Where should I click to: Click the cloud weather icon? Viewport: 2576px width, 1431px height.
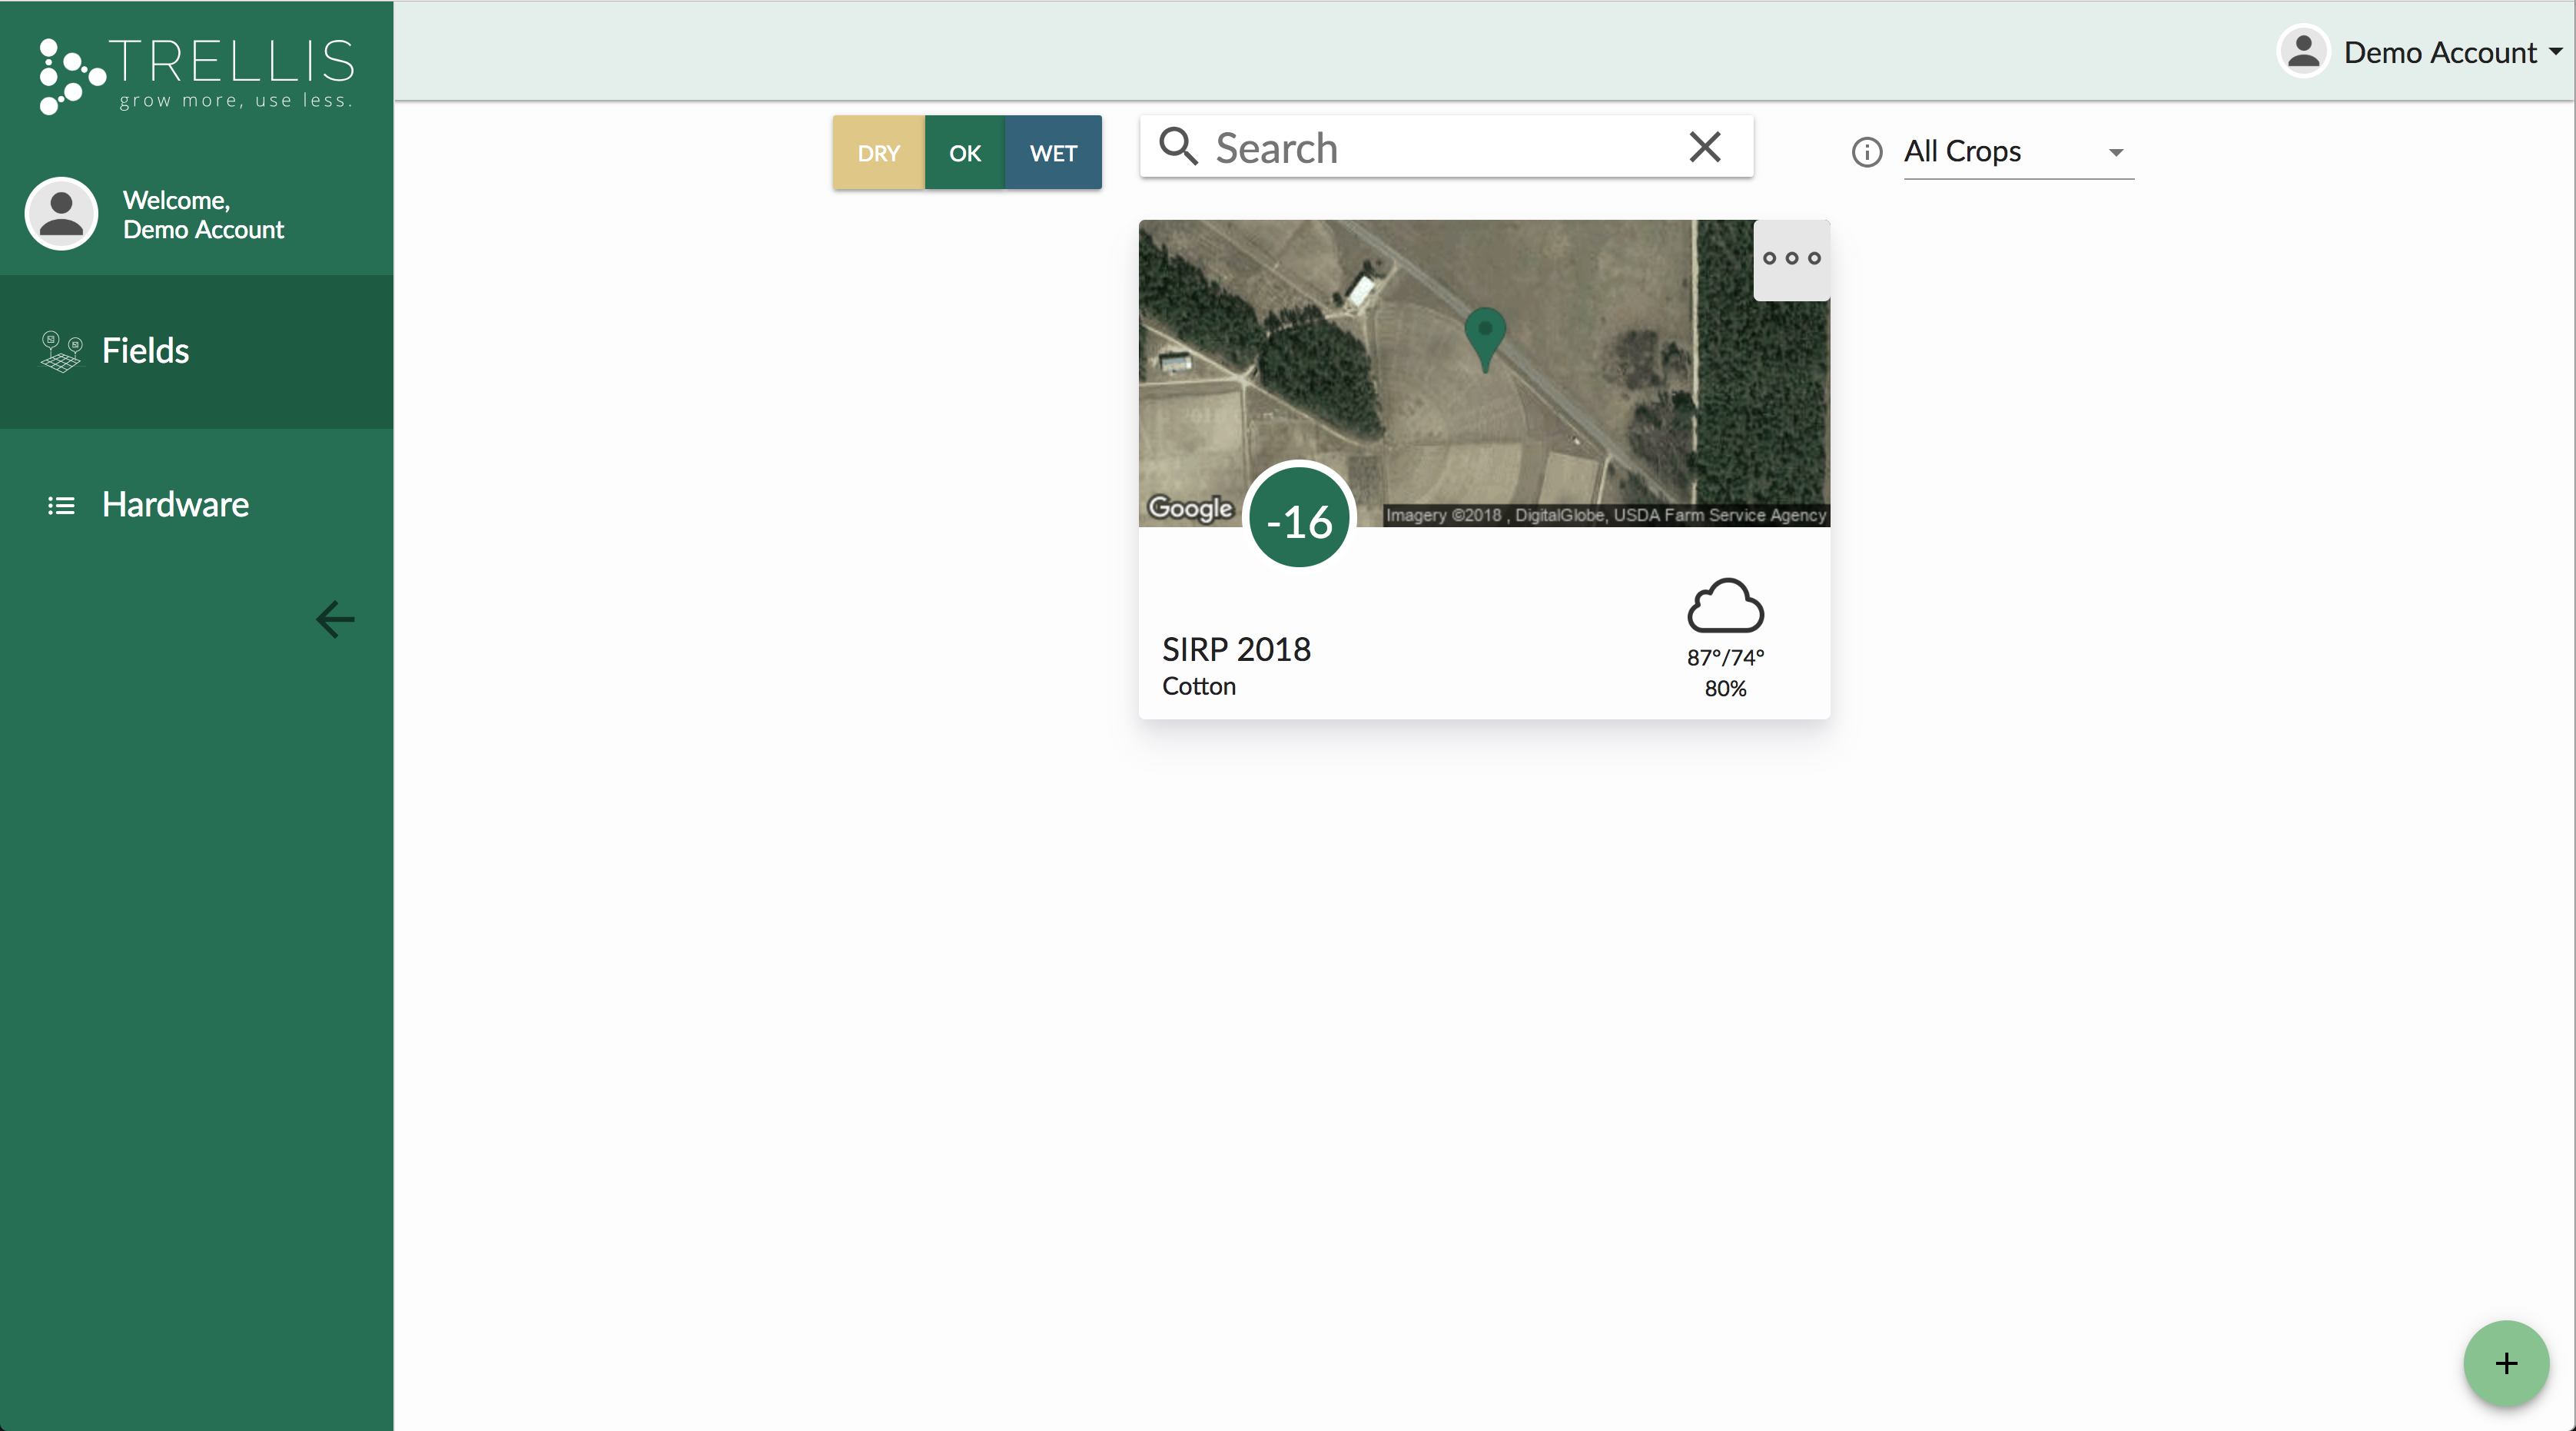(x=1725, y=605)
